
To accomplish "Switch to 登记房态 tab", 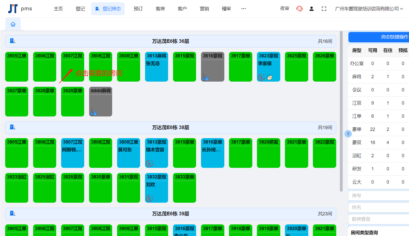I will 108,9.
